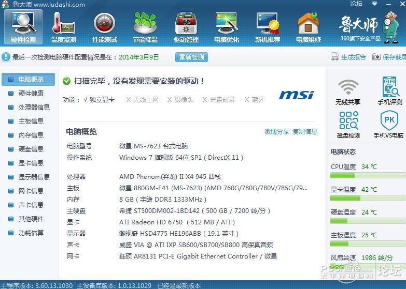Click the 独立显卡 feature label

click(102, 100)
